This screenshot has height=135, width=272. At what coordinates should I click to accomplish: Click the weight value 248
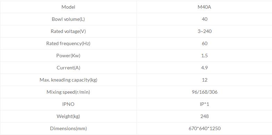[x=205, y=116]
